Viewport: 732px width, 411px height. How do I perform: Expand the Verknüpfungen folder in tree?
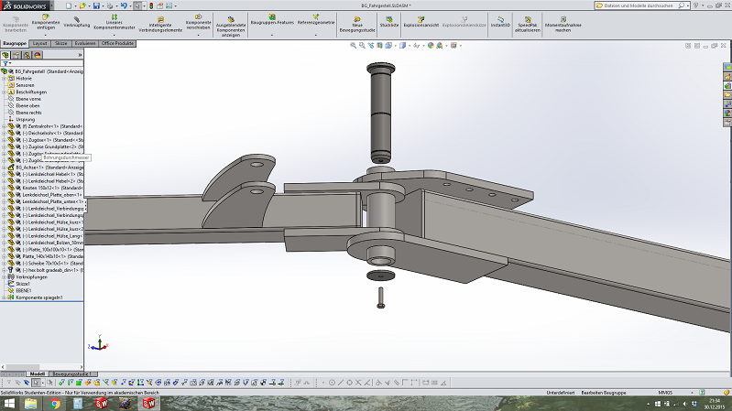[5, 276]
